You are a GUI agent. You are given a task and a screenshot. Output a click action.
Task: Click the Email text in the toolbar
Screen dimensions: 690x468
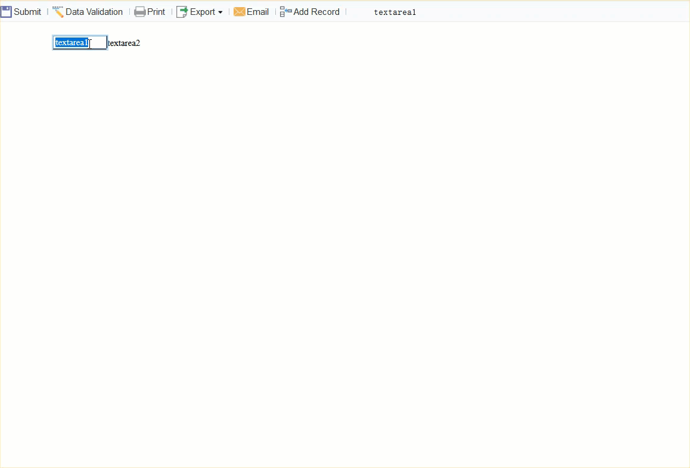click(x=258, y=11)
